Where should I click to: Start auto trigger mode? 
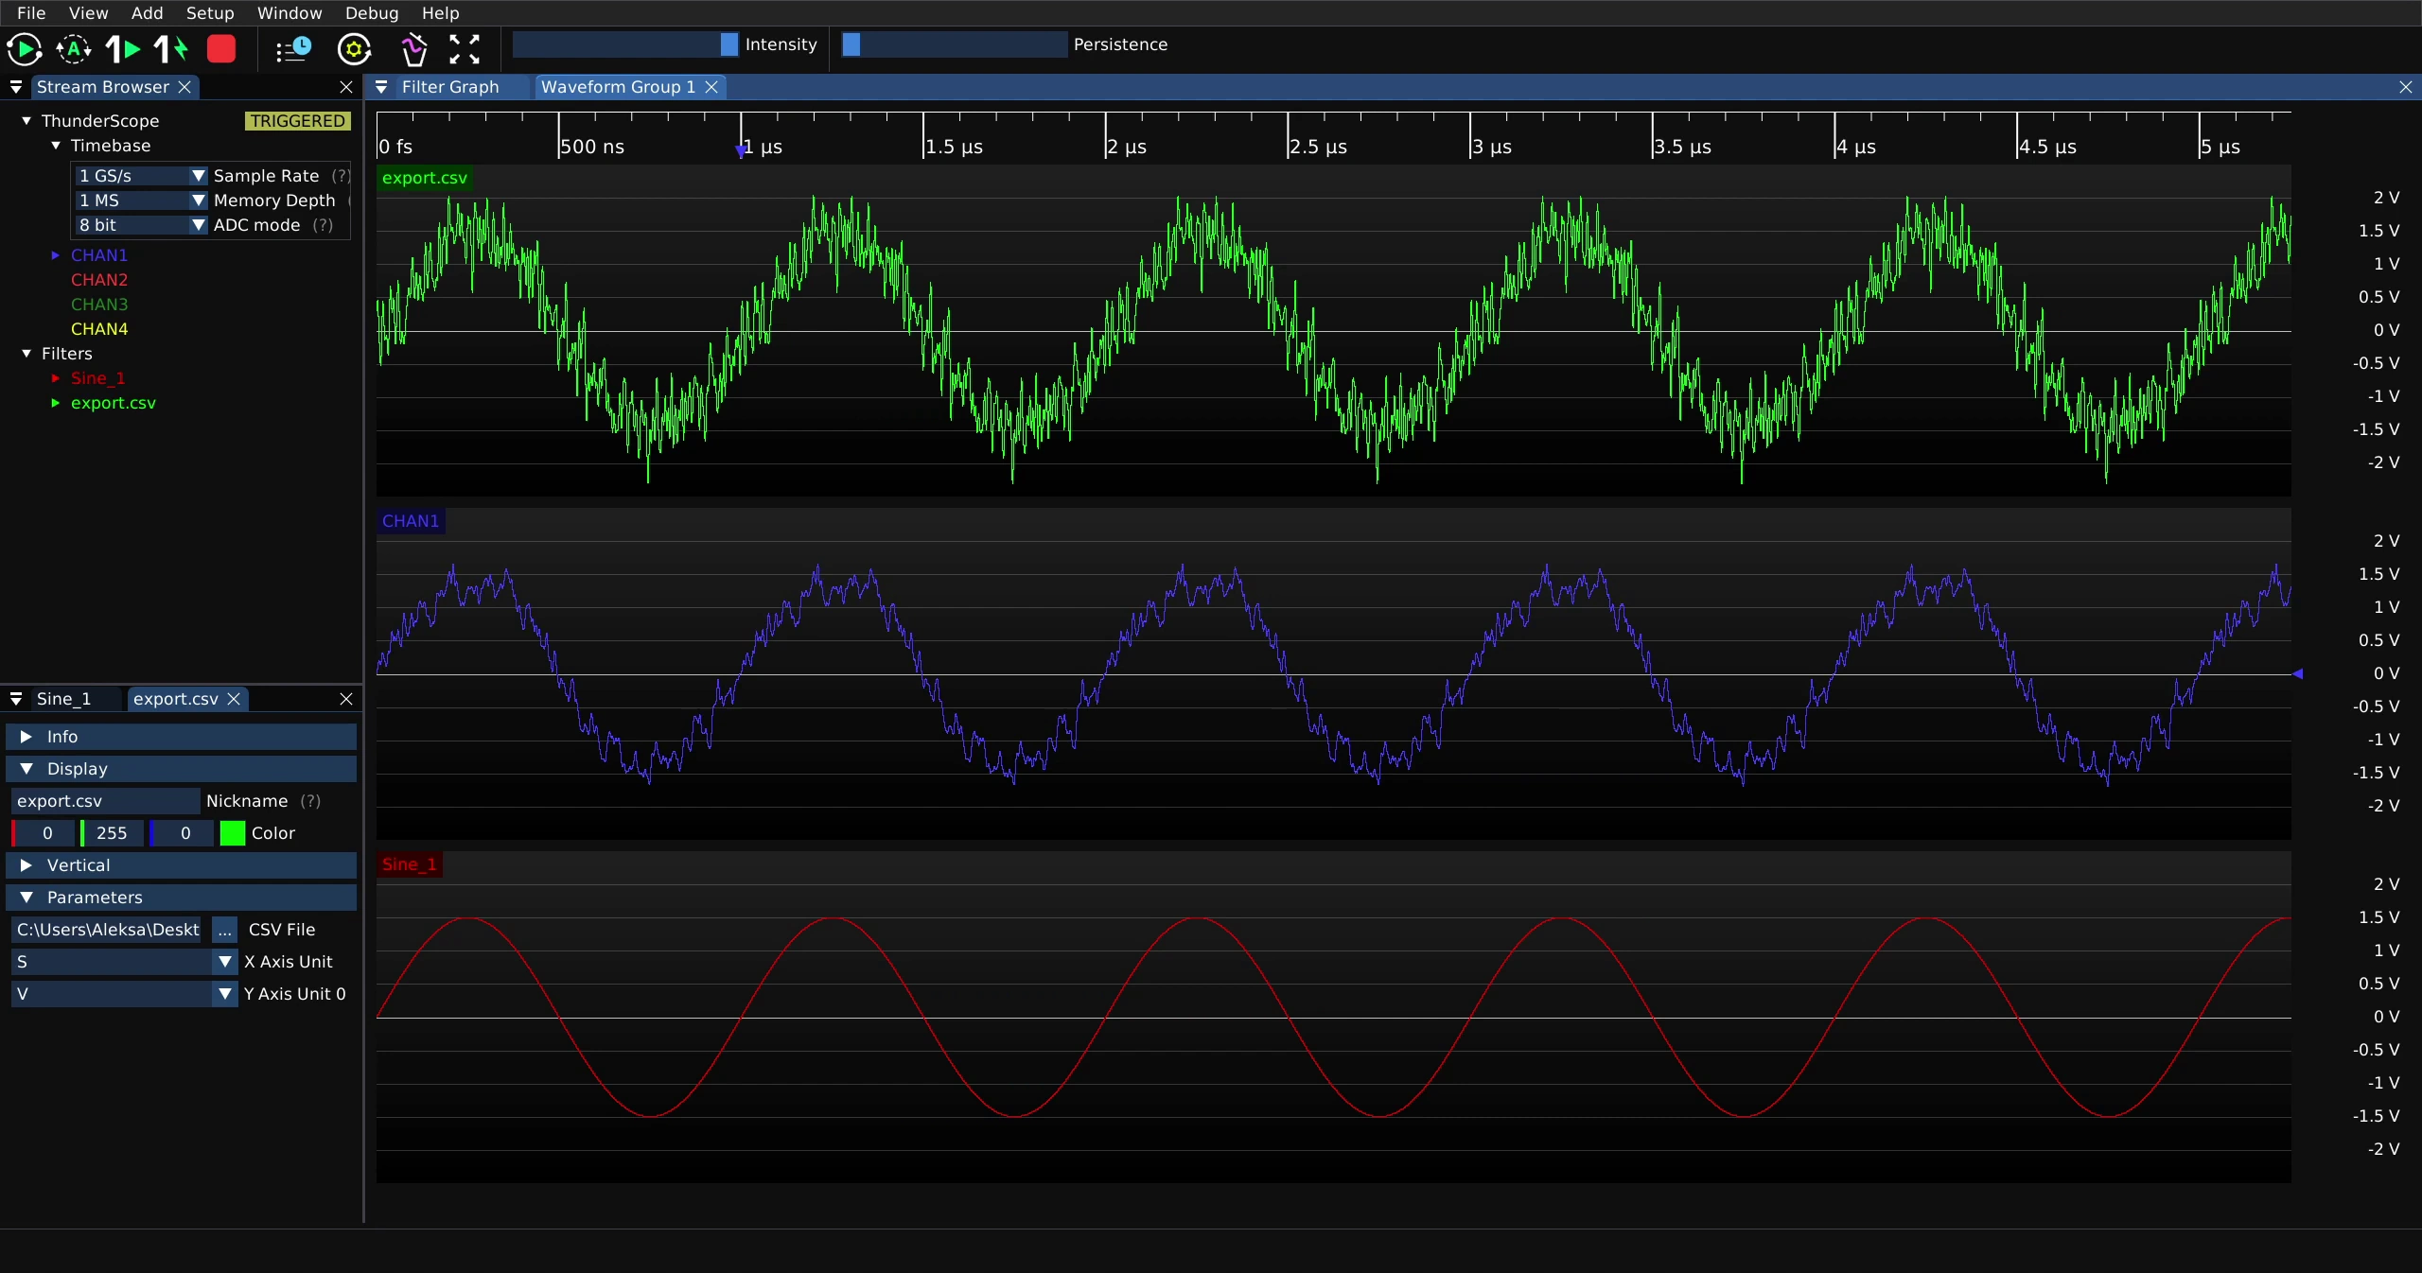(x=74, y=49)
